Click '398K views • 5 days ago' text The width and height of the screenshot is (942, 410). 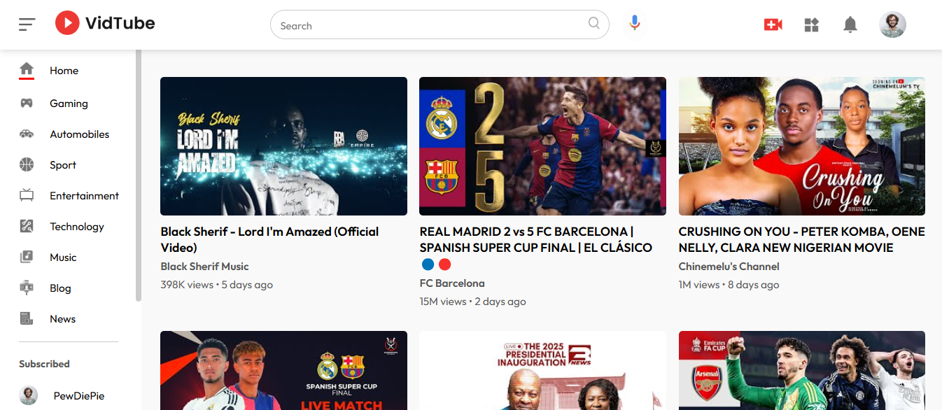(216, 285)
